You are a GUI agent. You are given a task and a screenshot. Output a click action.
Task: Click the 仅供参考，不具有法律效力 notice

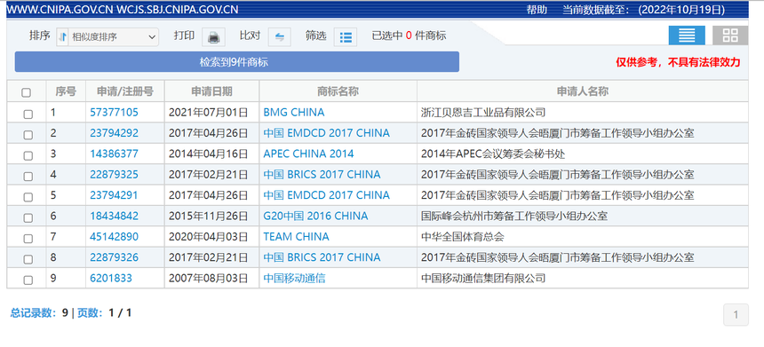(678, 62)
